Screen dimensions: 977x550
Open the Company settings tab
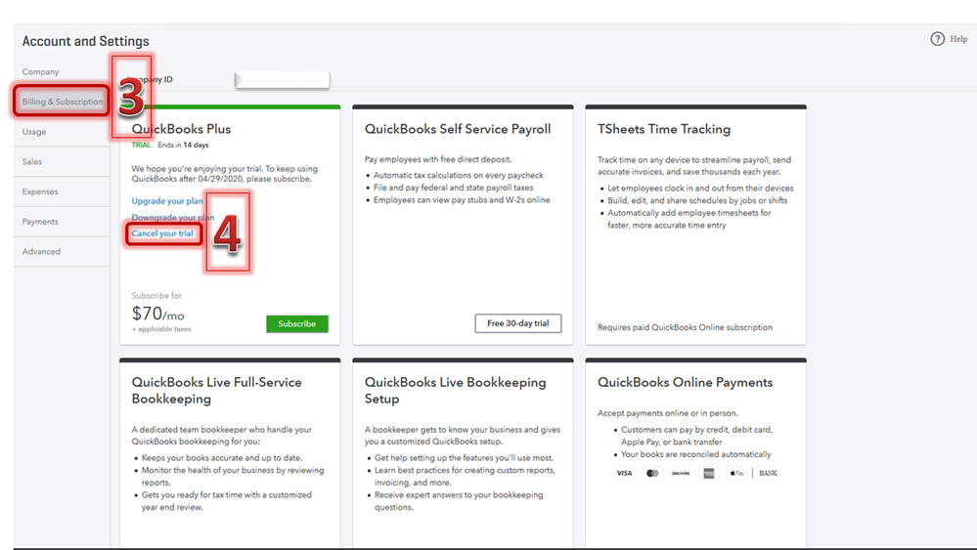pos(40,71)
